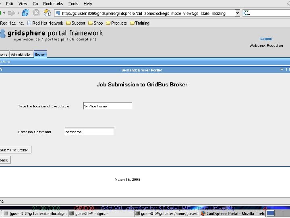The image size is (290, 218).
Task: Switch to guser01@gcluster:/usr/local terminal in taskbar
Action: pyautogui.click(x=35, y=214)
